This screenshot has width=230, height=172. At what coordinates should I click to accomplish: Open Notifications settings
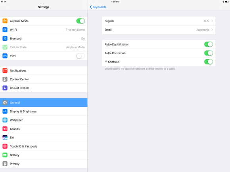[x=44, y=70]
